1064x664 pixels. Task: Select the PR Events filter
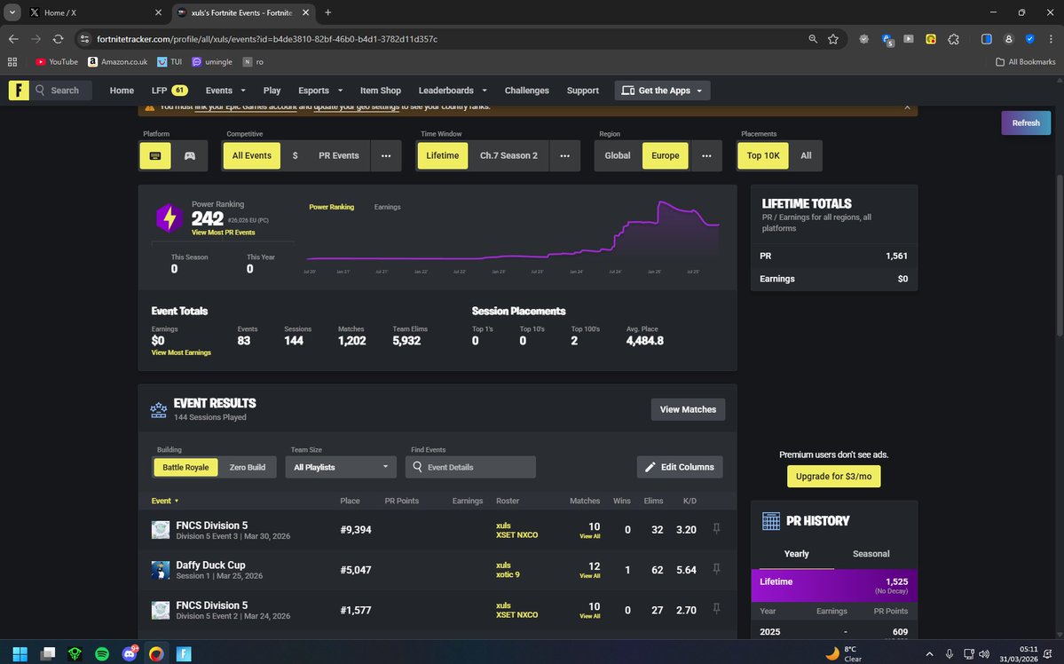point(339,155)
